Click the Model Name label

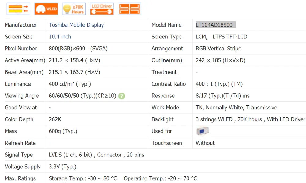coord(167,25)
